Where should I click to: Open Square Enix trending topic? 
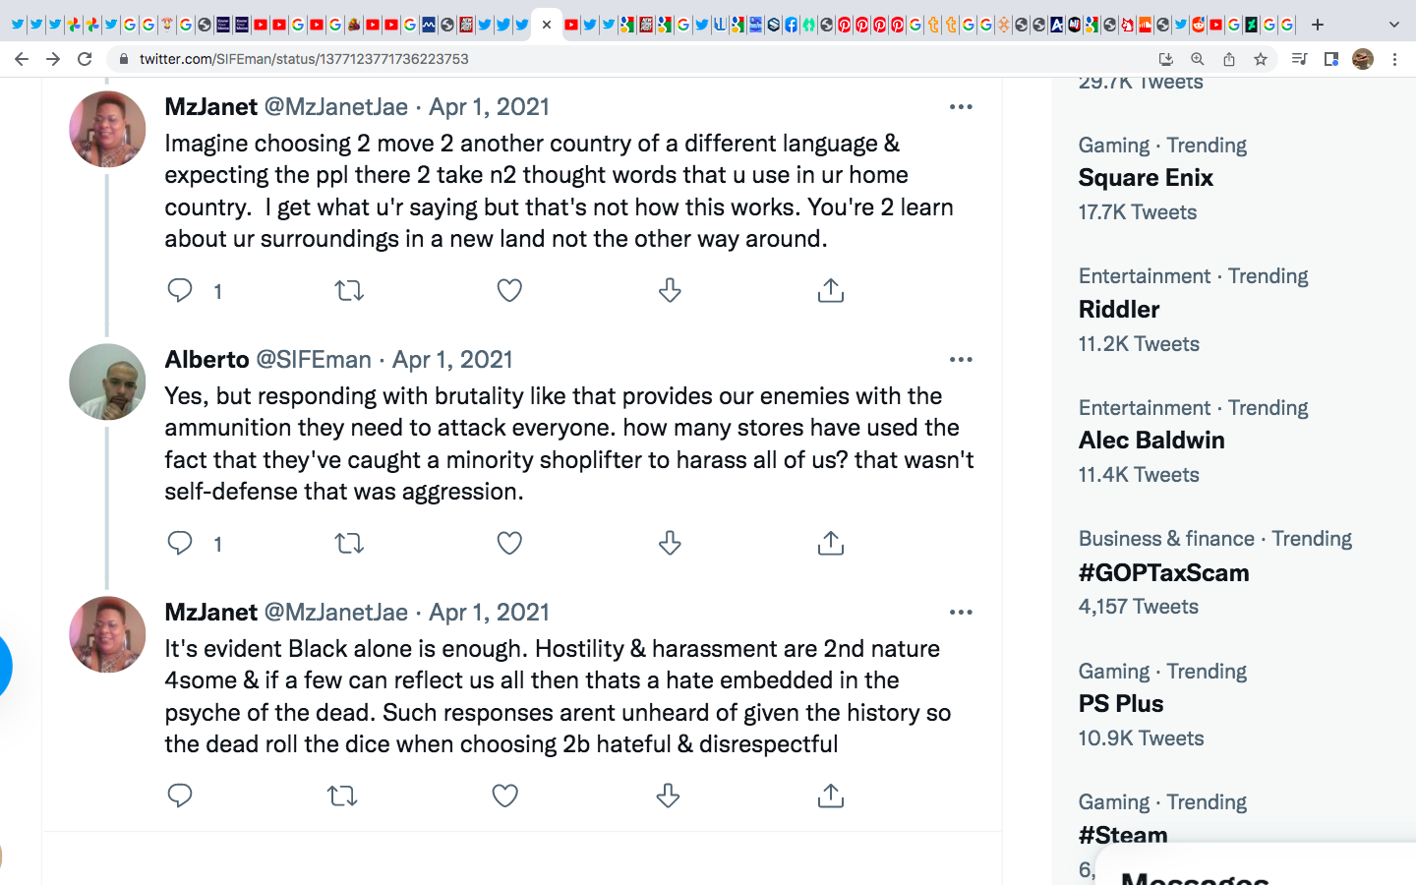pyautogui.click(x=1146, y=178)
